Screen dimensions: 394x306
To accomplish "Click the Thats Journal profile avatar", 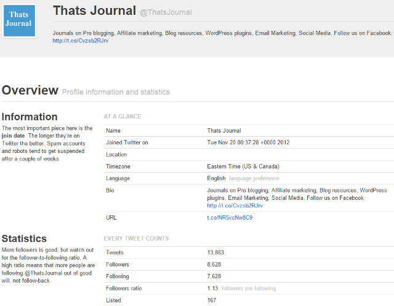I will pyautogui.click(x=19, y=20).
